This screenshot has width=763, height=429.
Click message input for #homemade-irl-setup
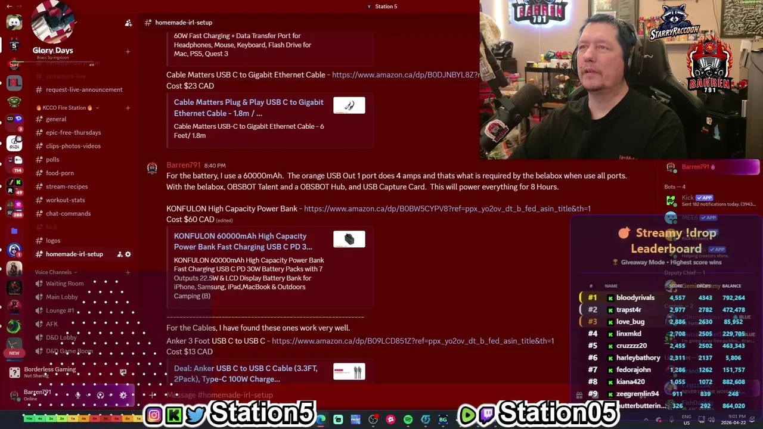point(219,395)
